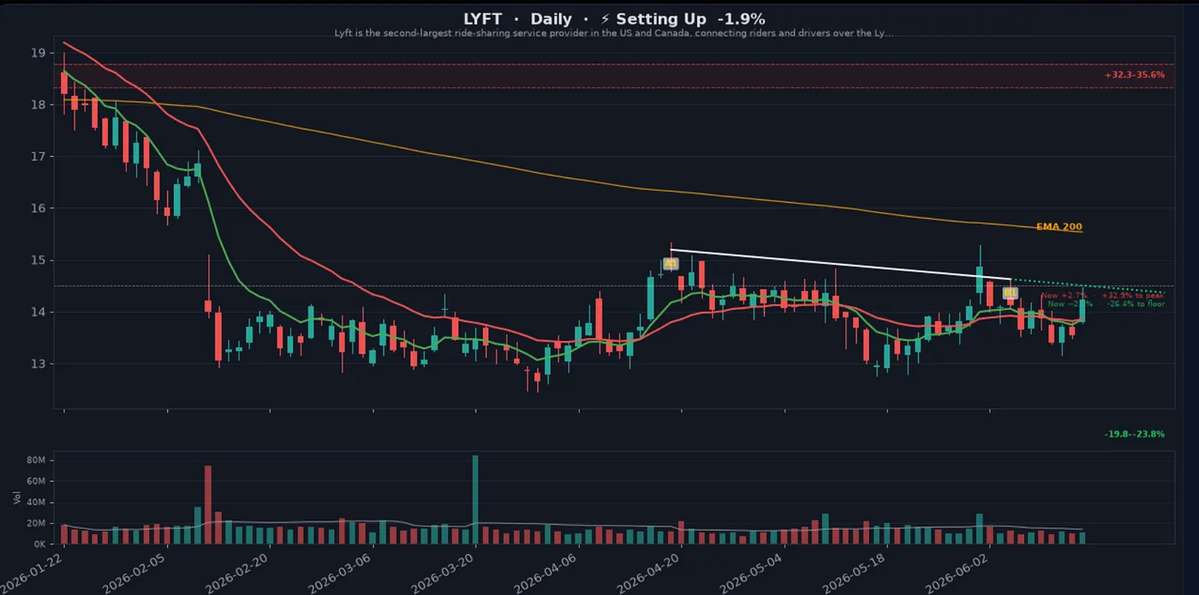Click the tallest red volume bar
The image size is (1199, 595).
[x=208, y=504]
